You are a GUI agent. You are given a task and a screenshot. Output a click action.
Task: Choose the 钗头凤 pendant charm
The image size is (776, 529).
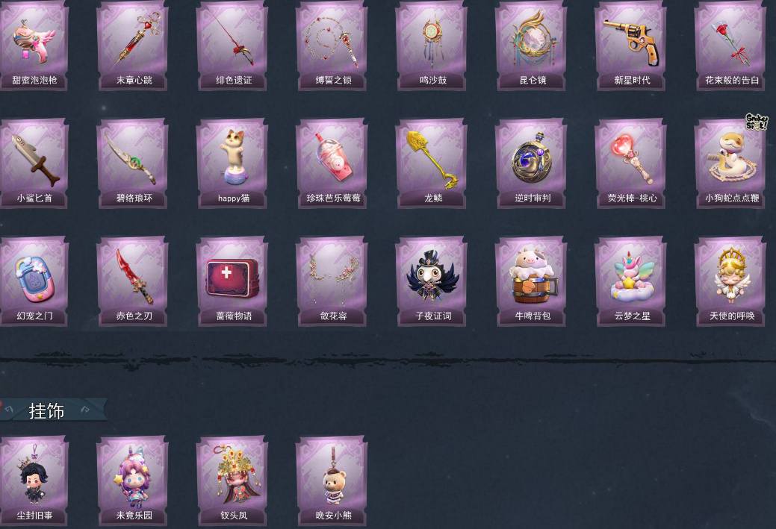click(x=232, y=481)
